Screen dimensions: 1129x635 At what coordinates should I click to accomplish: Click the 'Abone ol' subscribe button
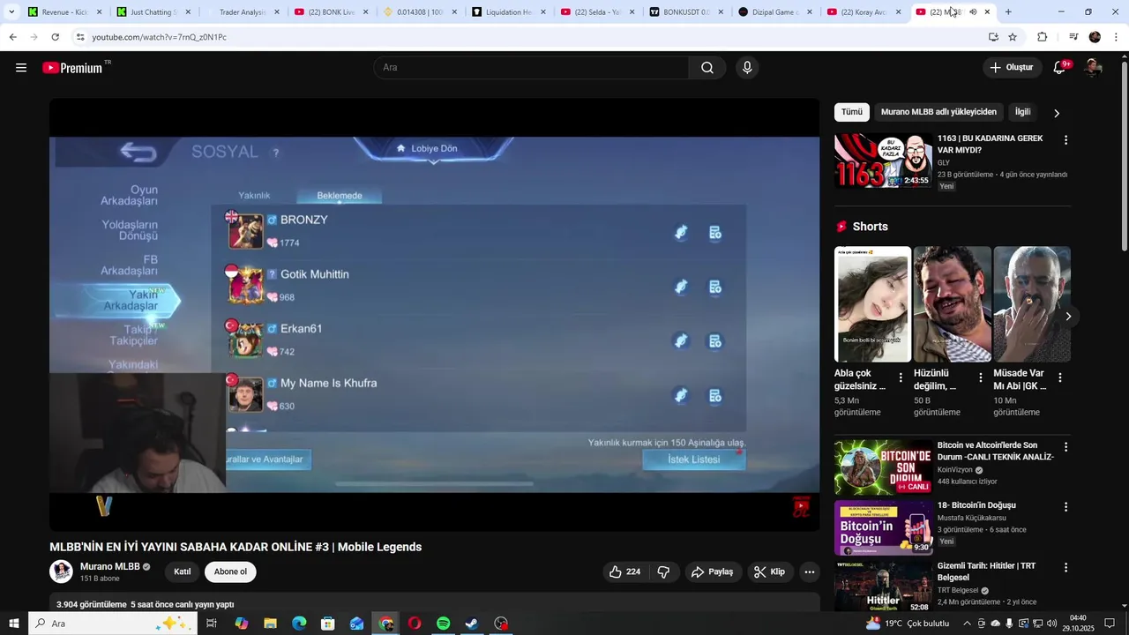point(230,571)
